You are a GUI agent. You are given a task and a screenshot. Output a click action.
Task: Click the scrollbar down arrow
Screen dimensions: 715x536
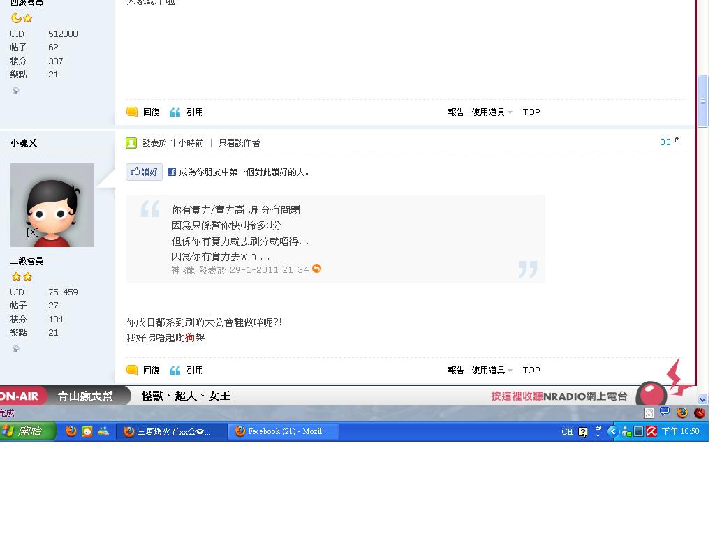[702, 399]
